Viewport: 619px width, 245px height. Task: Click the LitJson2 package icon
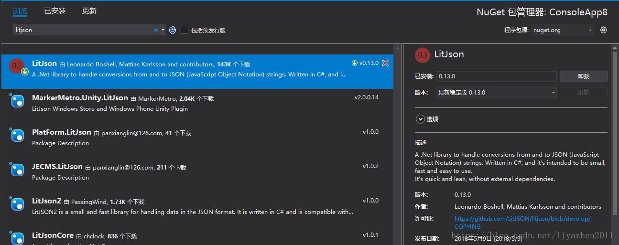(x=17, y=204)
